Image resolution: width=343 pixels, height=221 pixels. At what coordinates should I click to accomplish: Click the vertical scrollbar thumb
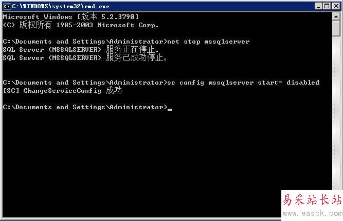(336, 28)
